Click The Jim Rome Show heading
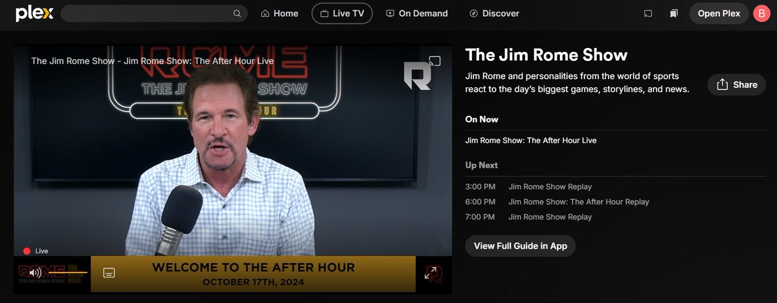Viewport: 777px width, 303px height. [546, 55]
